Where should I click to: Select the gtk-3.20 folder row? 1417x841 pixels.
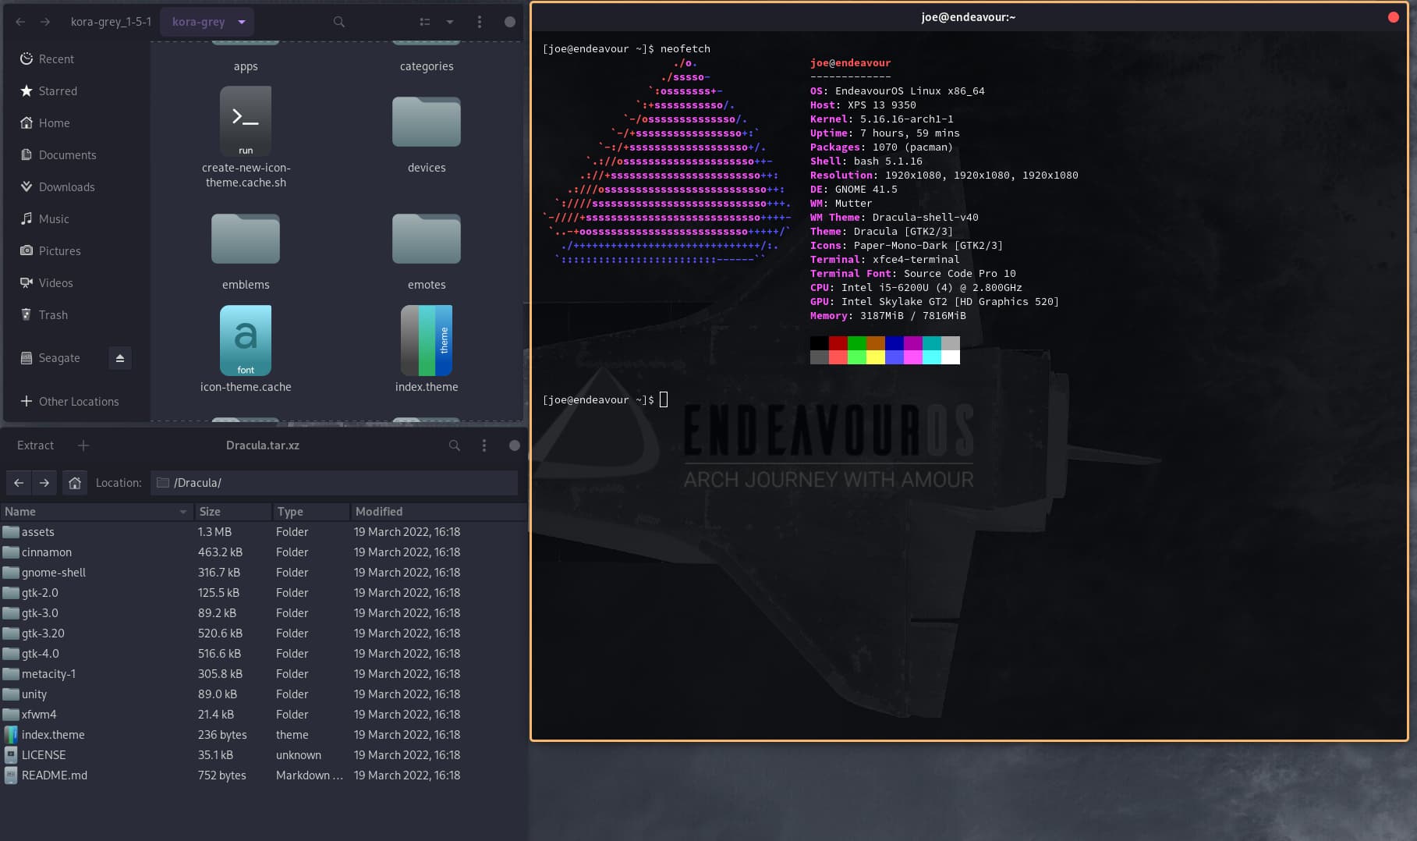[x=264, y=633]
